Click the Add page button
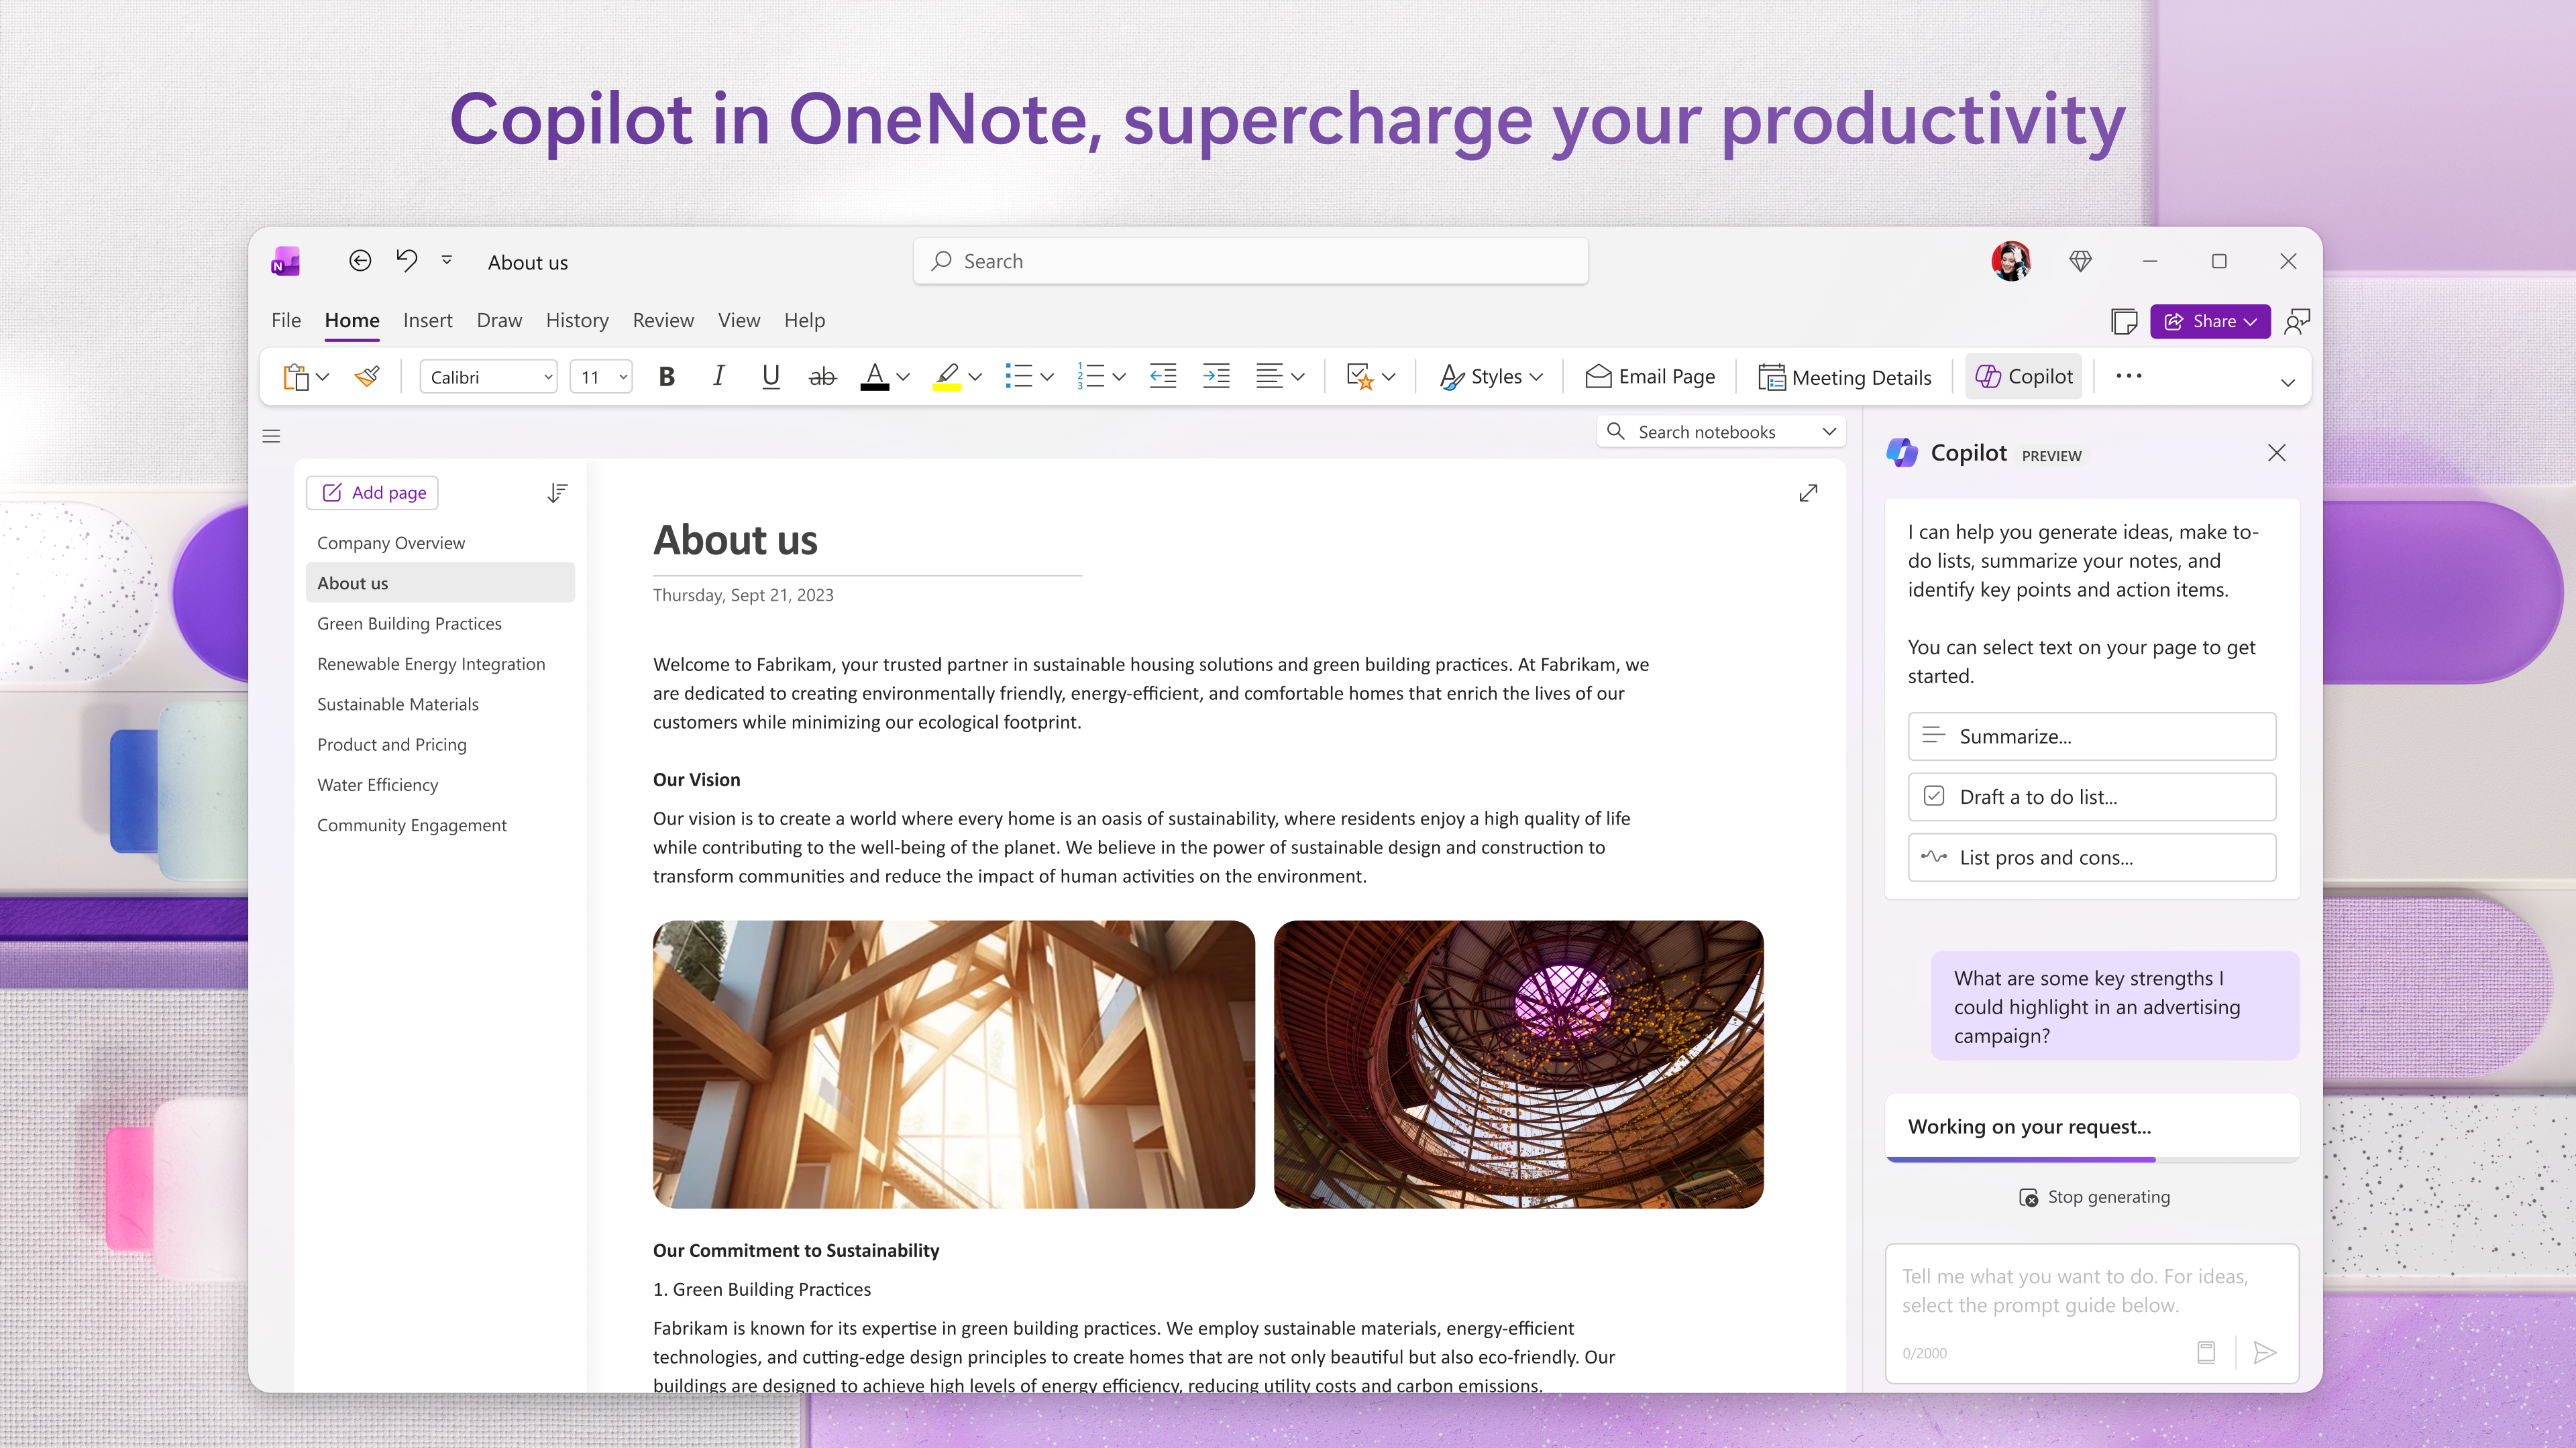Screen dimensions: 2576x1448 click(372, 491)
